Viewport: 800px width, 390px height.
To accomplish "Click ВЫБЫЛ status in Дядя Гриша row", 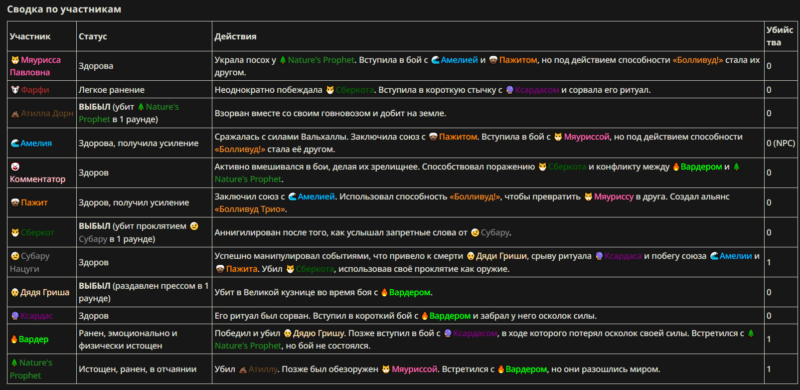I will point(95,286).
